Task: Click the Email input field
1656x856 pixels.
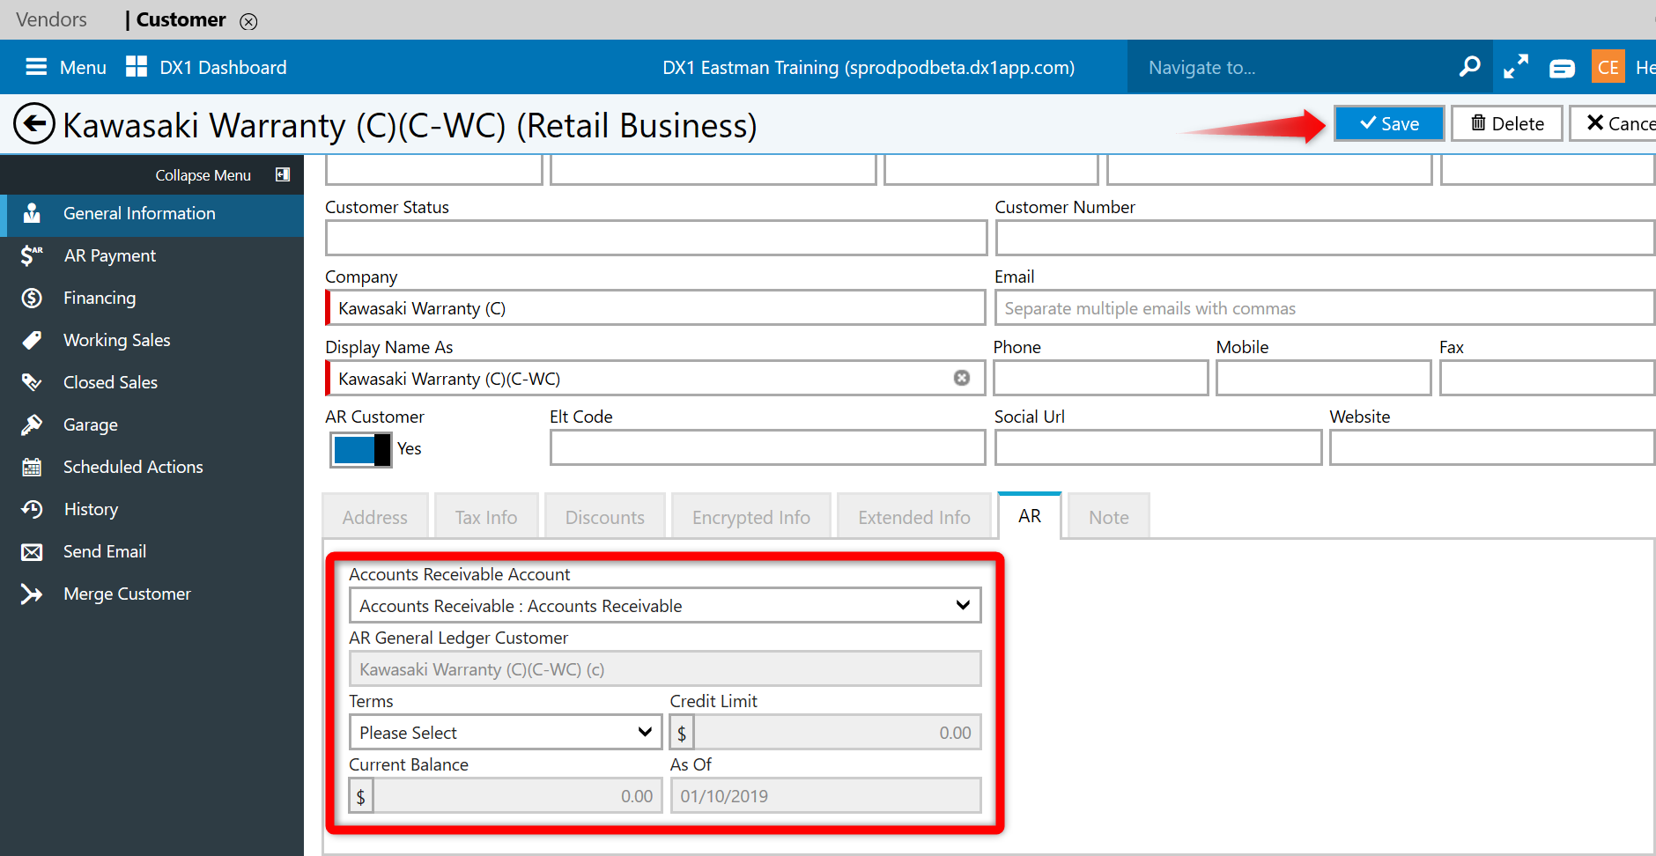Action: point(1325,308)
